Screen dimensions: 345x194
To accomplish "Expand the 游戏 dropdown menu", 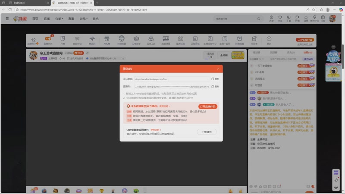I will click(x=83, y=19).
